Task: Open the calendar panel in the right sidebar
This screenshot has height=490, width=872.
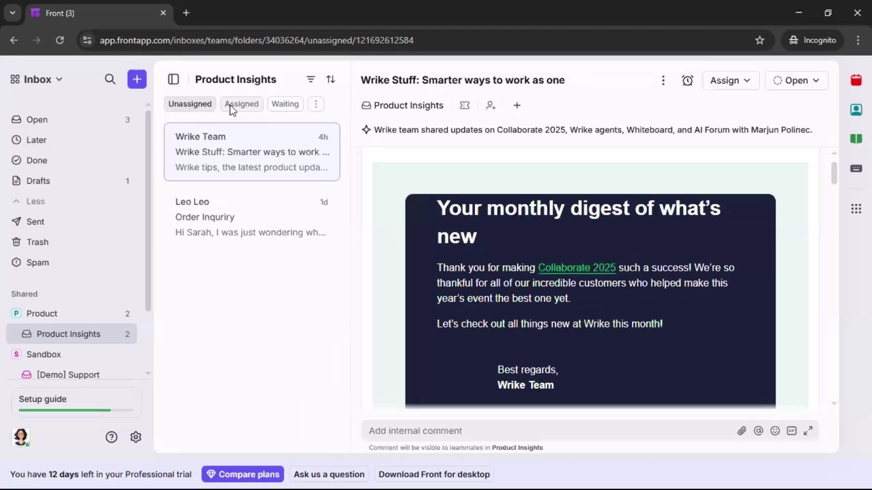Action: pyautogui.click(x=857, y=80)
